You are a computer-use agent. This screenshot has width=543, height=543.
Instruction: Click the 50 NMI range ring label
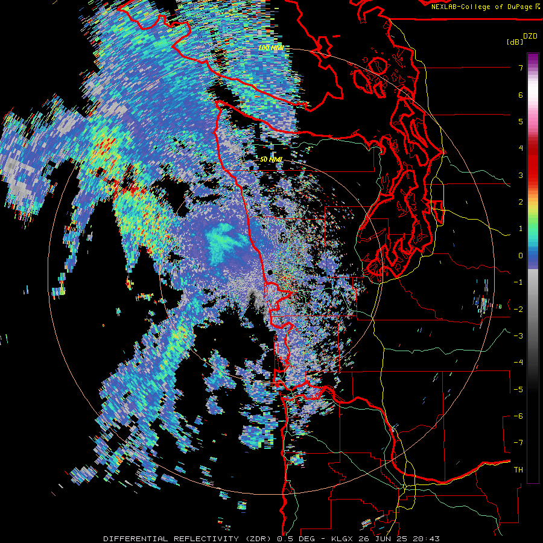[x=271, y=160]
